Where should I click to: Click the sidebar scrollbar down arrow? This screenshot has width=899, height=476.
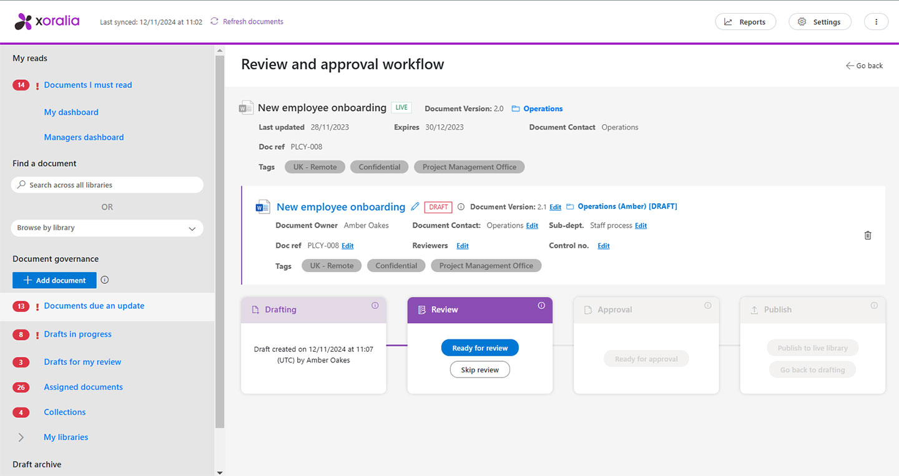point(219,472)
